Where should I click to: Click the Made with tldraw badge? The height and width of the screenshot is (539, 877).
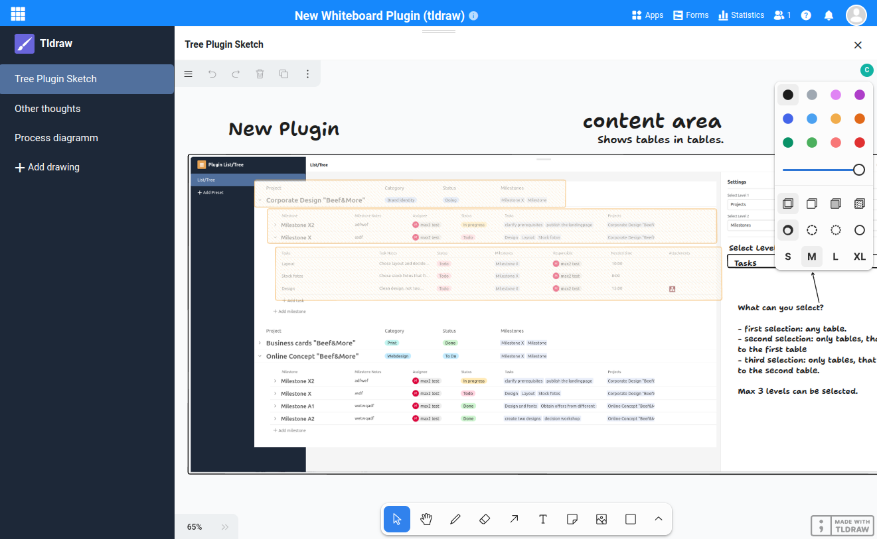[841, 526]
